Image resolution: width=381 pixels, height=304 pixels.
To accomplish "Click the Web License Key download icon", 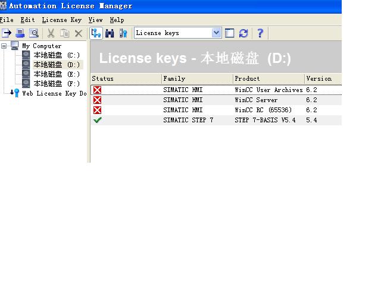I will 15,93.
